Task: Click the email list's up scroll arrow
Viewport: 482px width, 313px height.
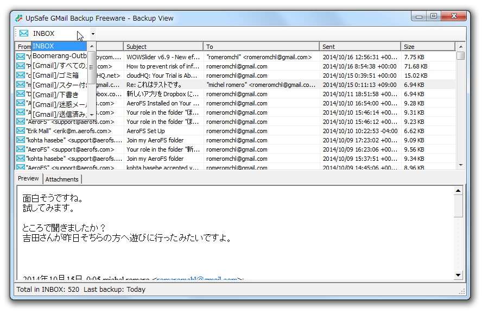Action: (460, 47)
